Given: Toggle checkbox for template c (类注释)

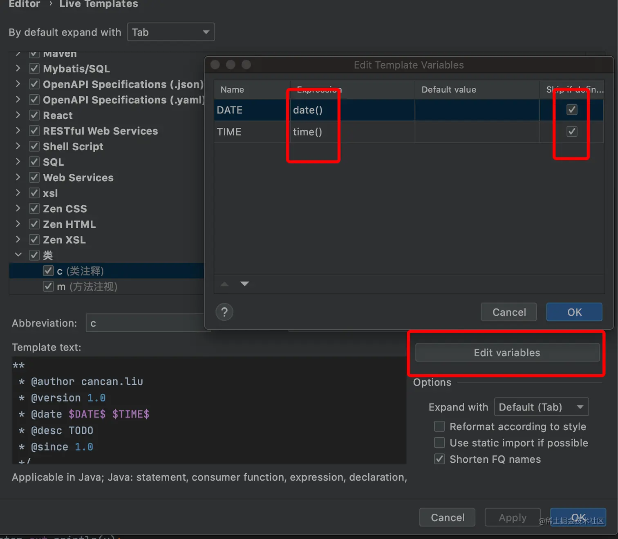Looking at the screenshot, I should pos(48,271).
